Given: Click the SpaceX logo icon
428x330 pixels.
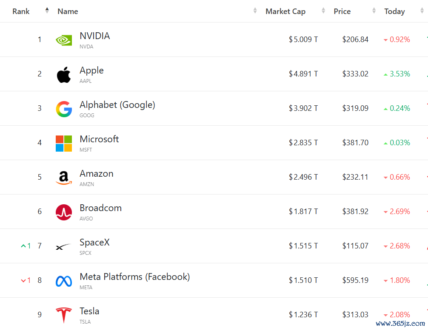Looking at the screenshot, I should pyautogui.click(x=63, y=247).
